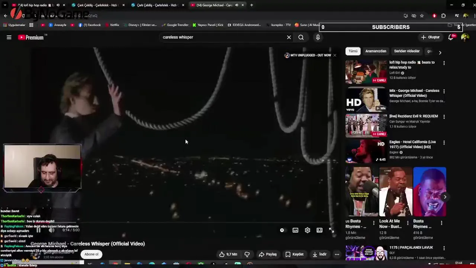
Task: Open a new browser tab
Action: tap(251, 5)
